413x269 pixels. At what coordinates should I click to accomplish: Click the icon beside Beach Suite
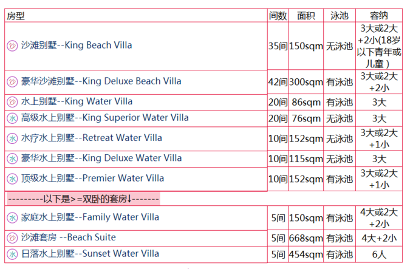(12, 237)
